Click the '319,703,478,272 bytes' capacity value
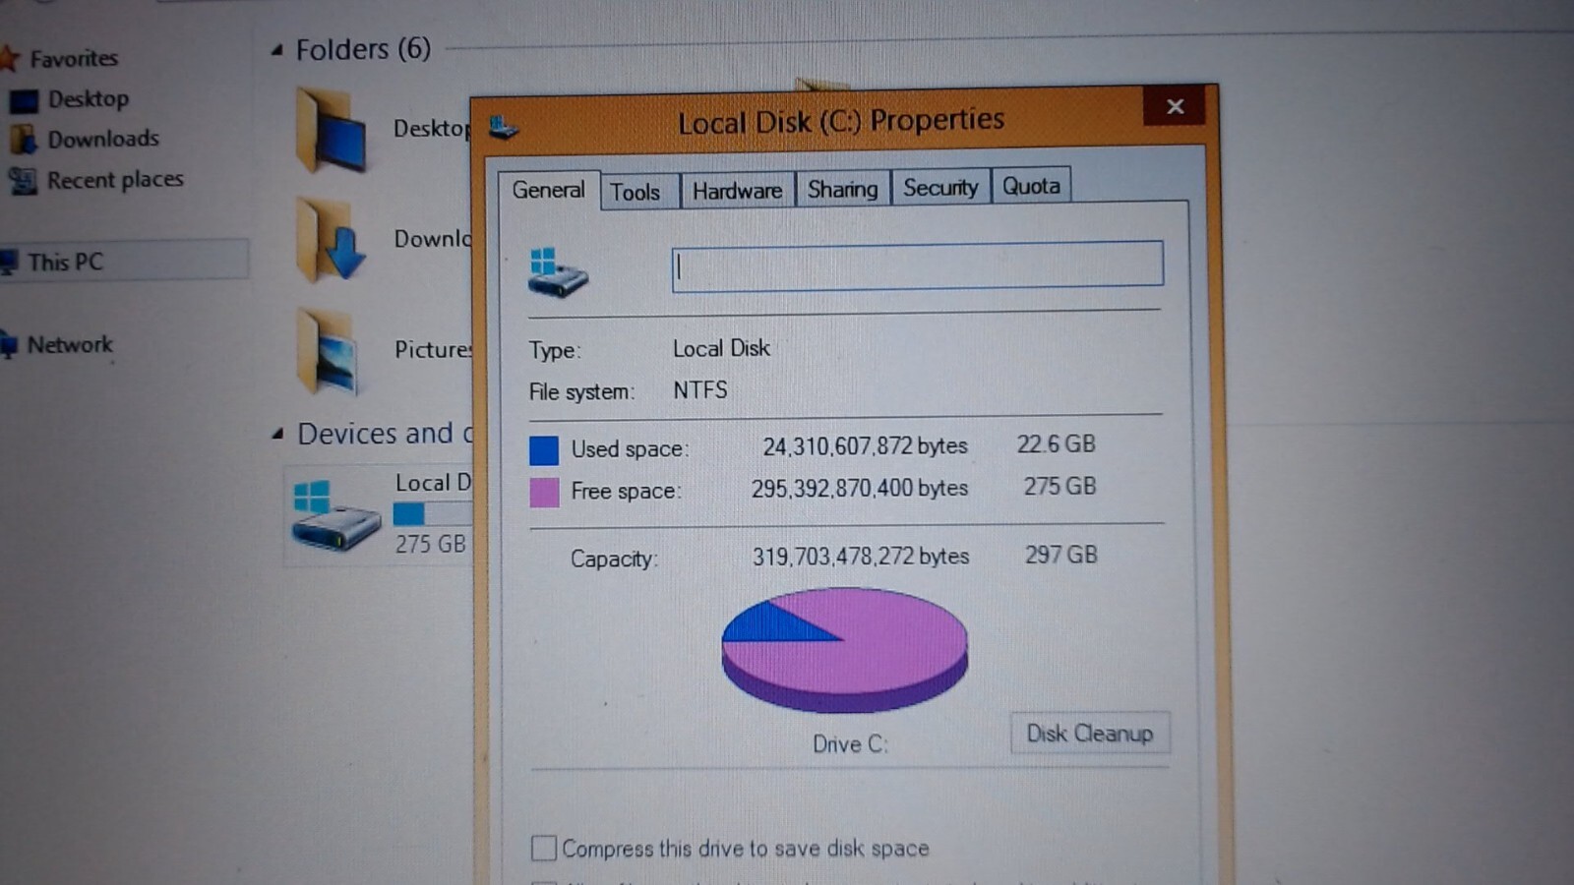This screenshot has width=1574, height=885. [x=861, y=557]
